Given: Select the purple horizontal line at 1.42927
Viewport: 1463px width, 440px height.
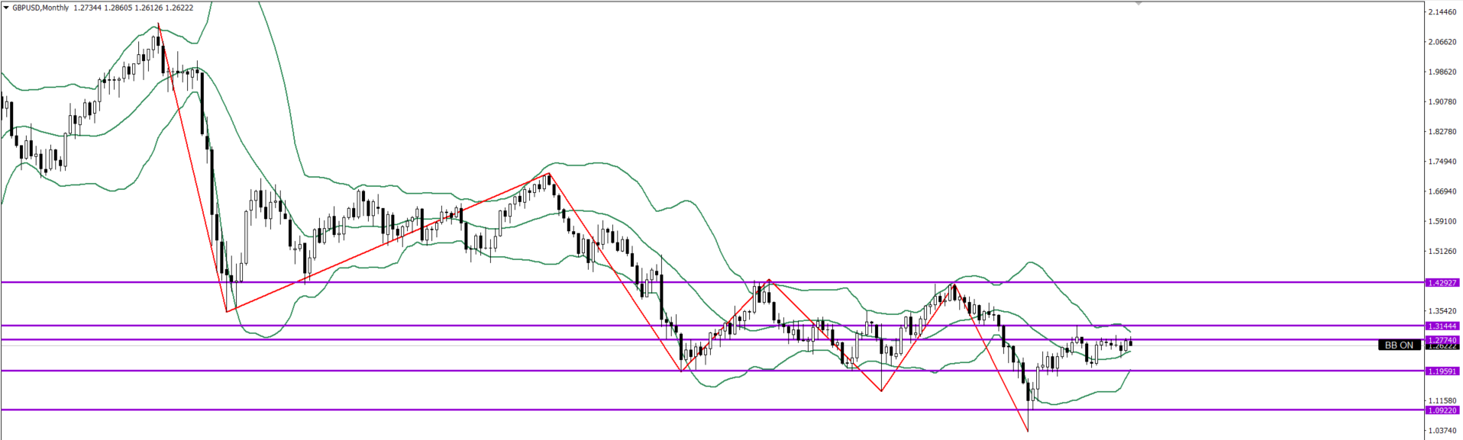Looking at the screenshot, I should tap(458, 282).
